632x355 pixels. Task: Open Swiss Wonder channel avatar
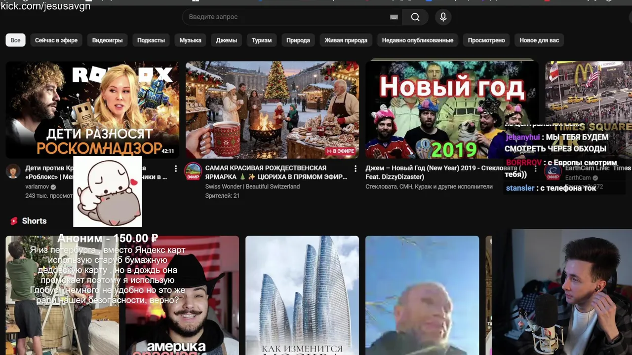[193, 172]
